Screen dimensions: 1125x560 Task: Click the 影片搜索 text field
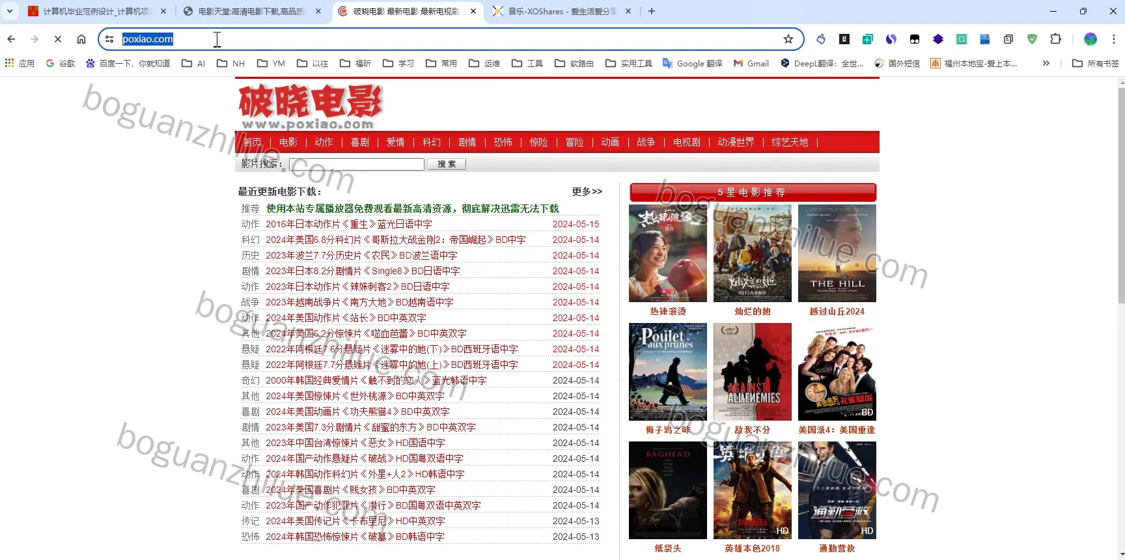coord(357,164)
